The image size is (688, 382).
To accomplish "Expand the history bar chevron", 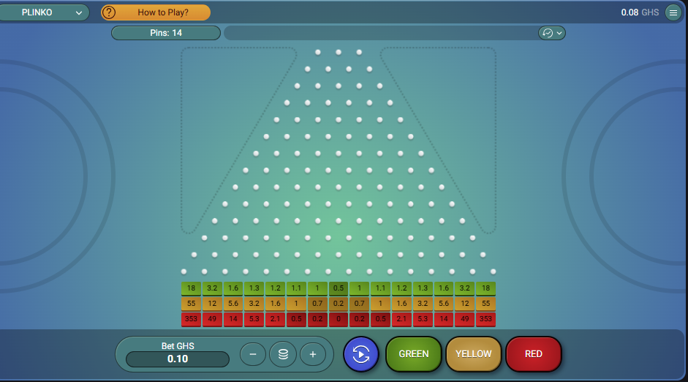I will pos(560,33).
